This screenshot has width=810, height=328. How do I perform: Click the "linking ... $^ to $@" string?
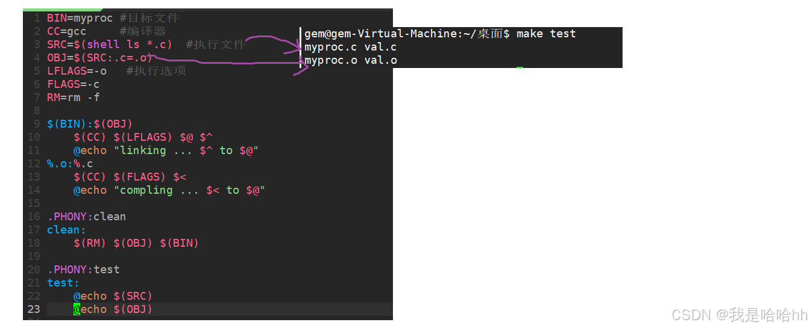[186, 150]
